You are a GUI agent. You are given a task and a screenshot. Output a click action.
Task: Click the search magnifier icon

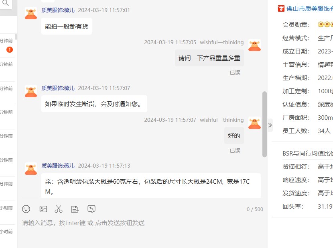pos(6,3)
